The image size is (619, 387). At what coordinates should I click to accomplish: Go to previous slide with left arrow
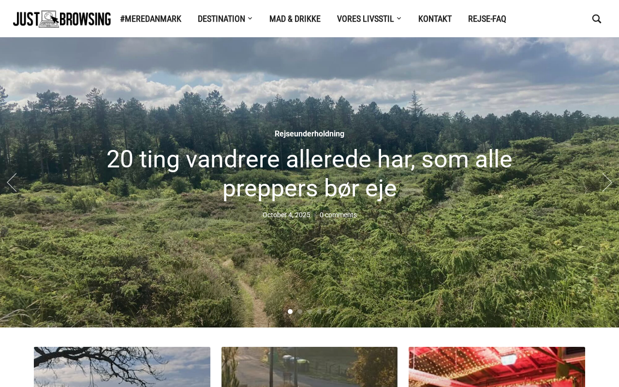click(12, 183)
